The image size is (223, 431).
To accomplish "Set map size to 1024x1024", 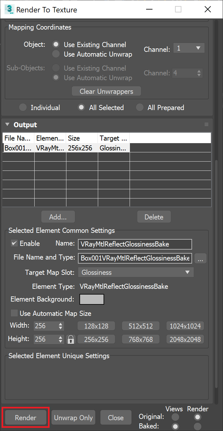I will coord(185,326).
